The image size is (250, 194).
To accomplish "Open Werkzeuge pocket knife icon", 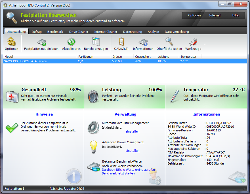I will 193,42.
